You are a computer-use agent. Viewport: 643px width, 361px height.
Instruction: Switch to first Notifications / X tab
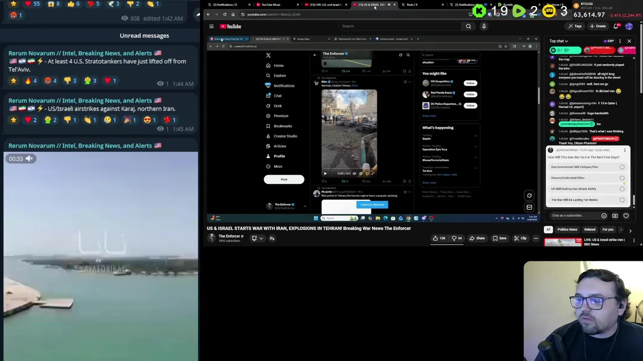tap(229, 5)
